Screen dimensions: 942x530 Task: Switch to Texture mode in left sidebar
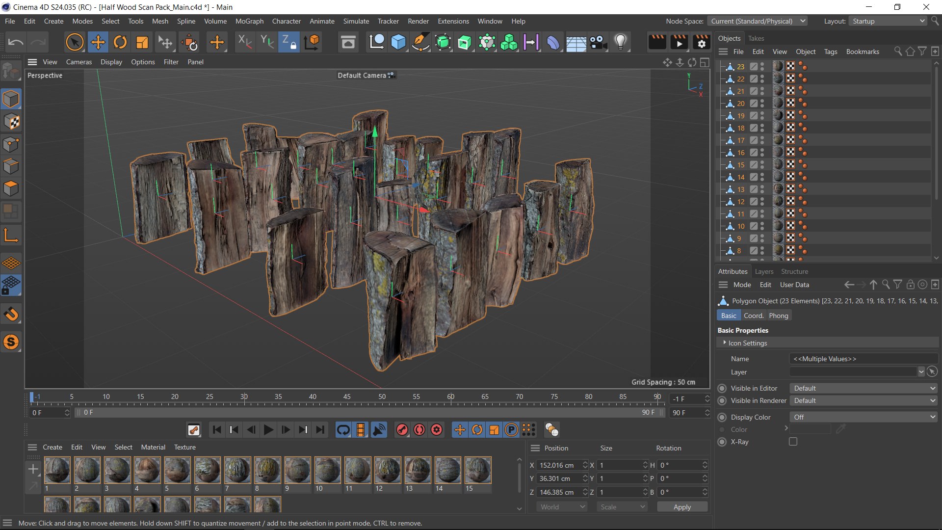(11, 122)
